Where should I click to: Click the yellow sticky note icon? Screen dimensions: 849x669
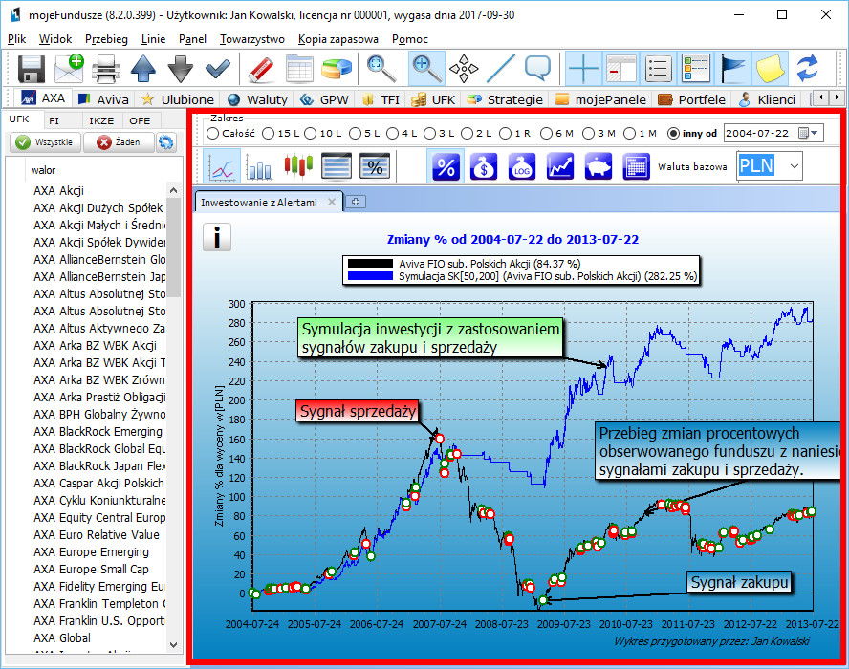tap(772, 69)
